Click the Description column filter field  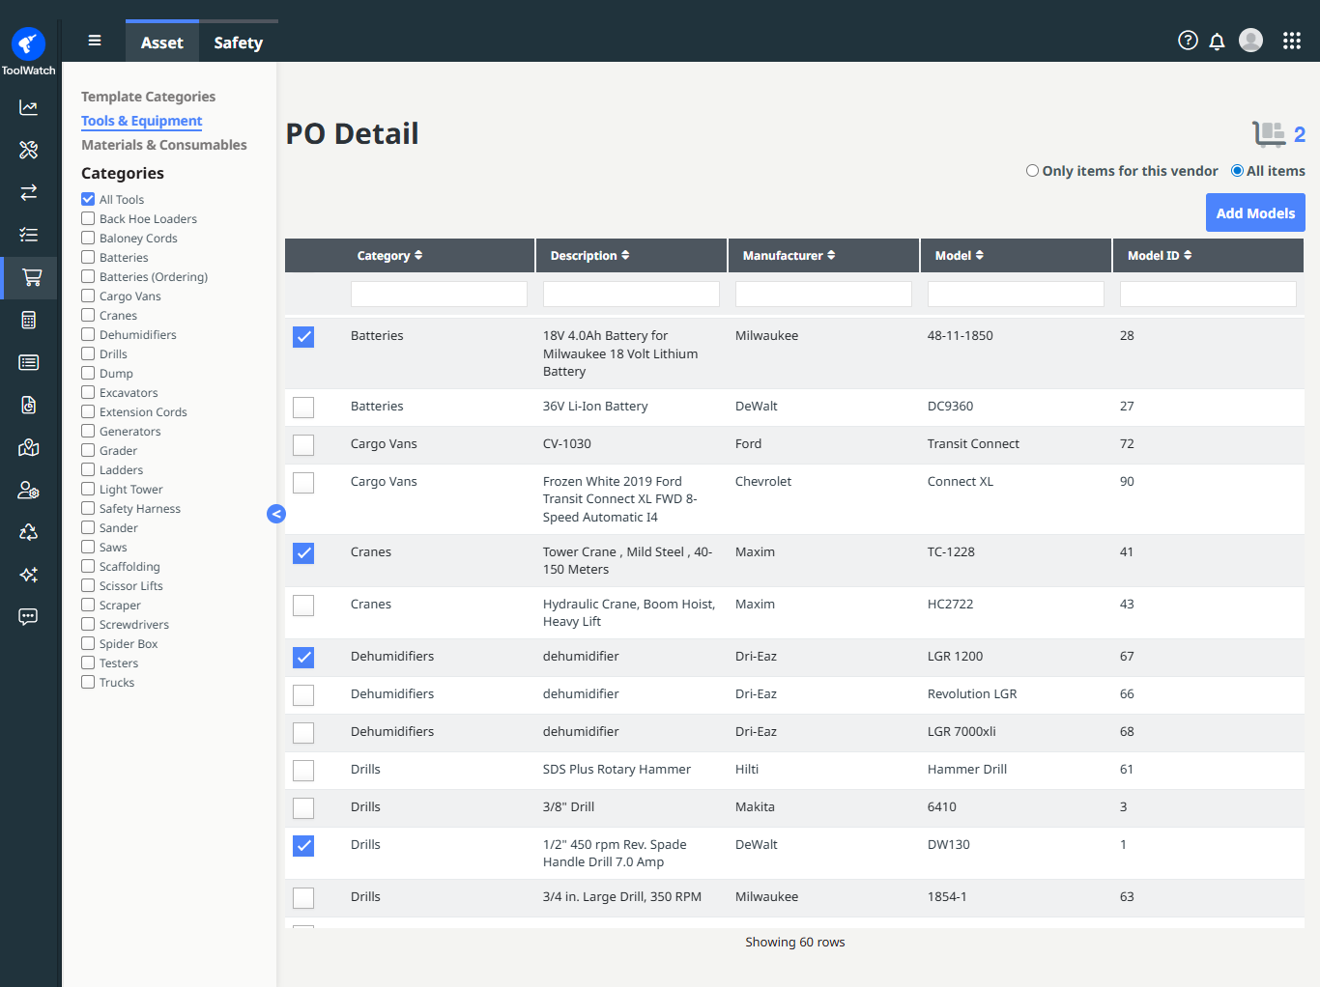631,295
